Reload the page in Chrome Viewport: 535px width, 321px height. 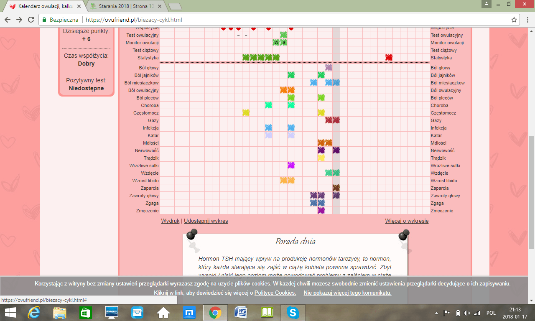tap(31, 20)
